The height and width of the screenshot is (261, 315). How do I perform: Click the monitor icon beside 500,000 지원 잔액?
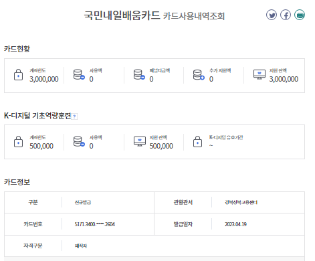pyautogui.click(x=140, y=141)
